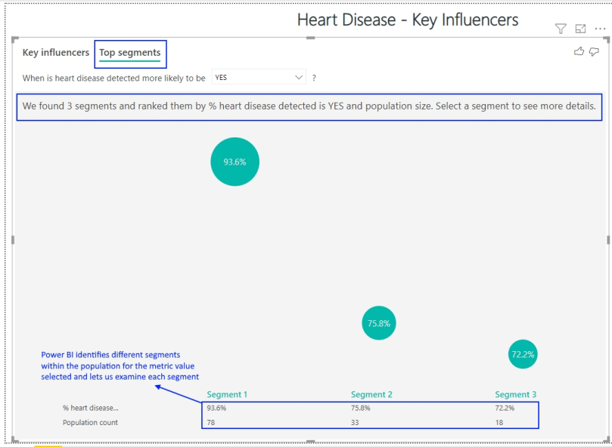Click the Segment 2 column header

(371, 394)
